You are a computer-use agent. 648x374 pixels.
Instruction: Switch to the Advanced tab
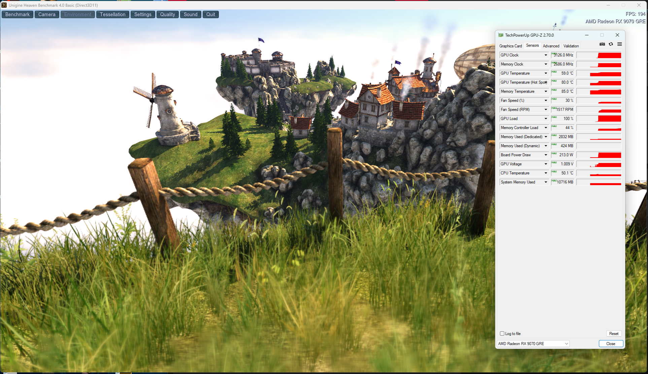coord(551,46)
